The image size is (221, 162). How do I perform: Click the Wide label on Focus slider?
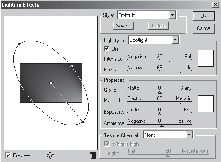tap(186, 67)
